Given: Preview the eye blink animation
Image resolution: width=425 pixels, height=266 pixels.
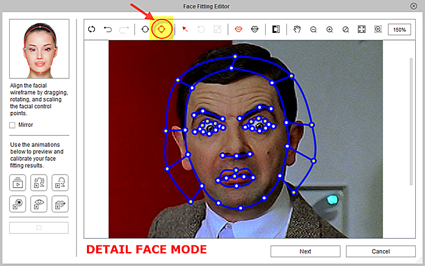Looking at the screenshot, I should 39,204.
